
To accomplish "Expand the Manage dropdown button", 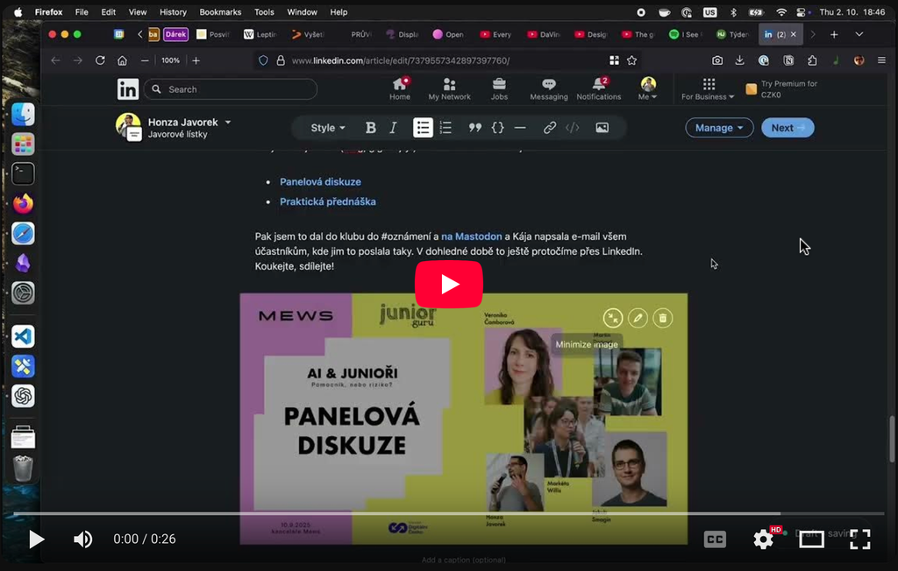I will point(719,128).
